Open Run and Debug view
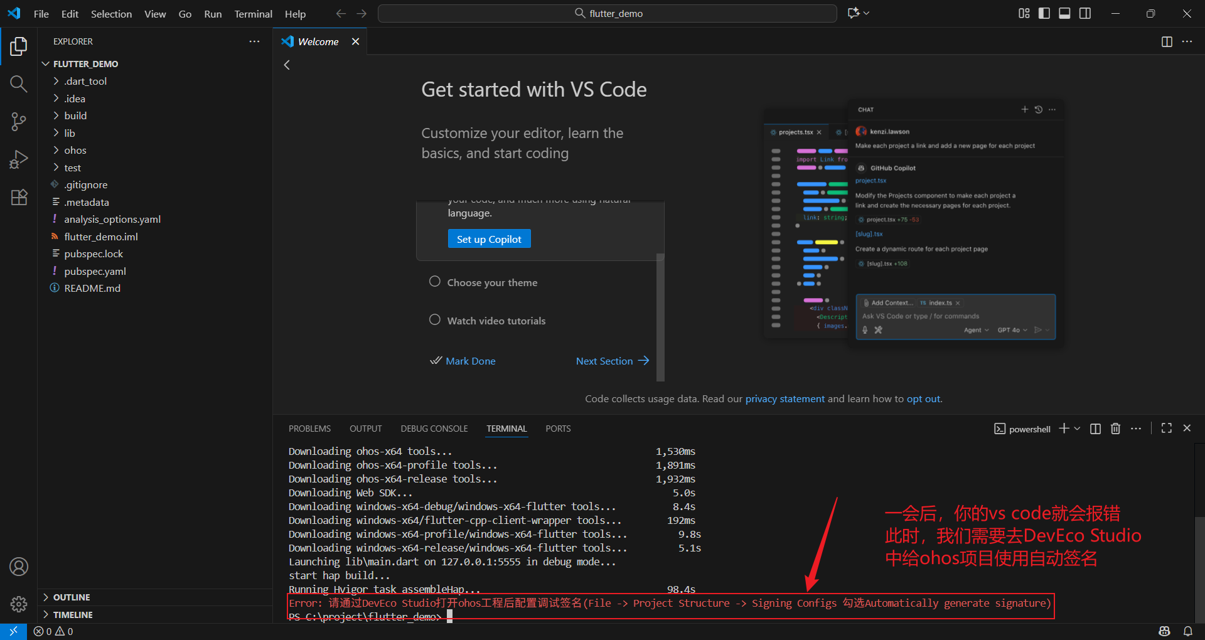Screen dimensions: 1205x640 pos(19,159)
